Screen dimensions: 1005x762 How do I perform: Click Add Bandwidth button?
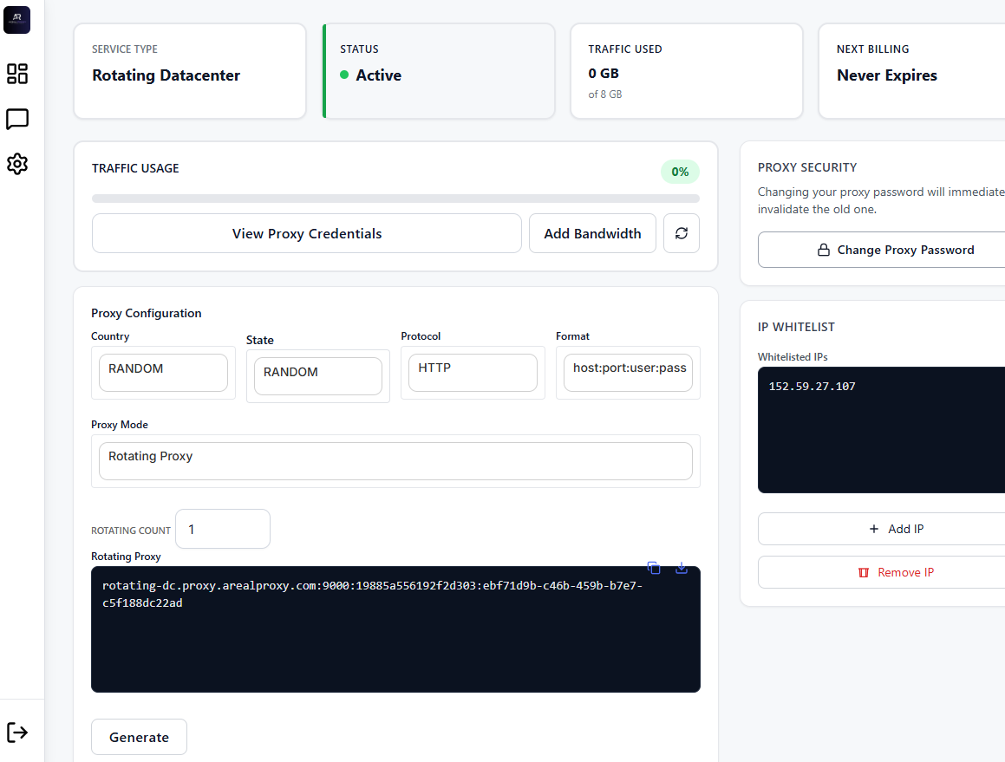[592, 233]
